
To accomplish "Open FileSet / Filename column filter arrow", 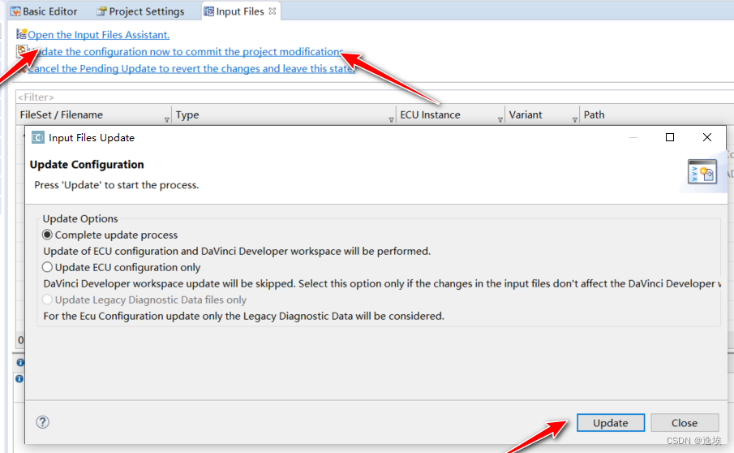I will click(166, 120).
